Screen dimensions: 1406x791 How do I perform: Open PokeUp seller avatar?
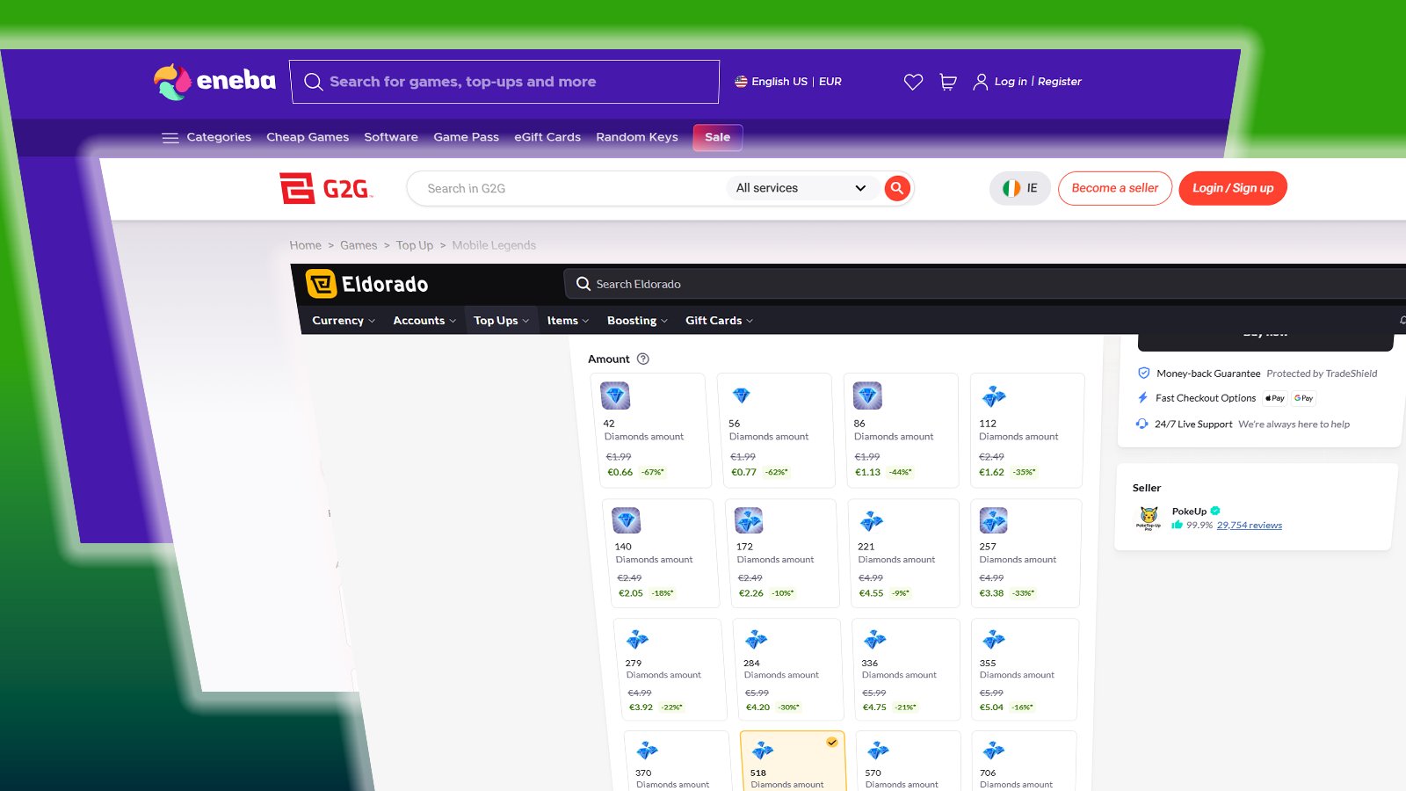(x=1149, y=518)
